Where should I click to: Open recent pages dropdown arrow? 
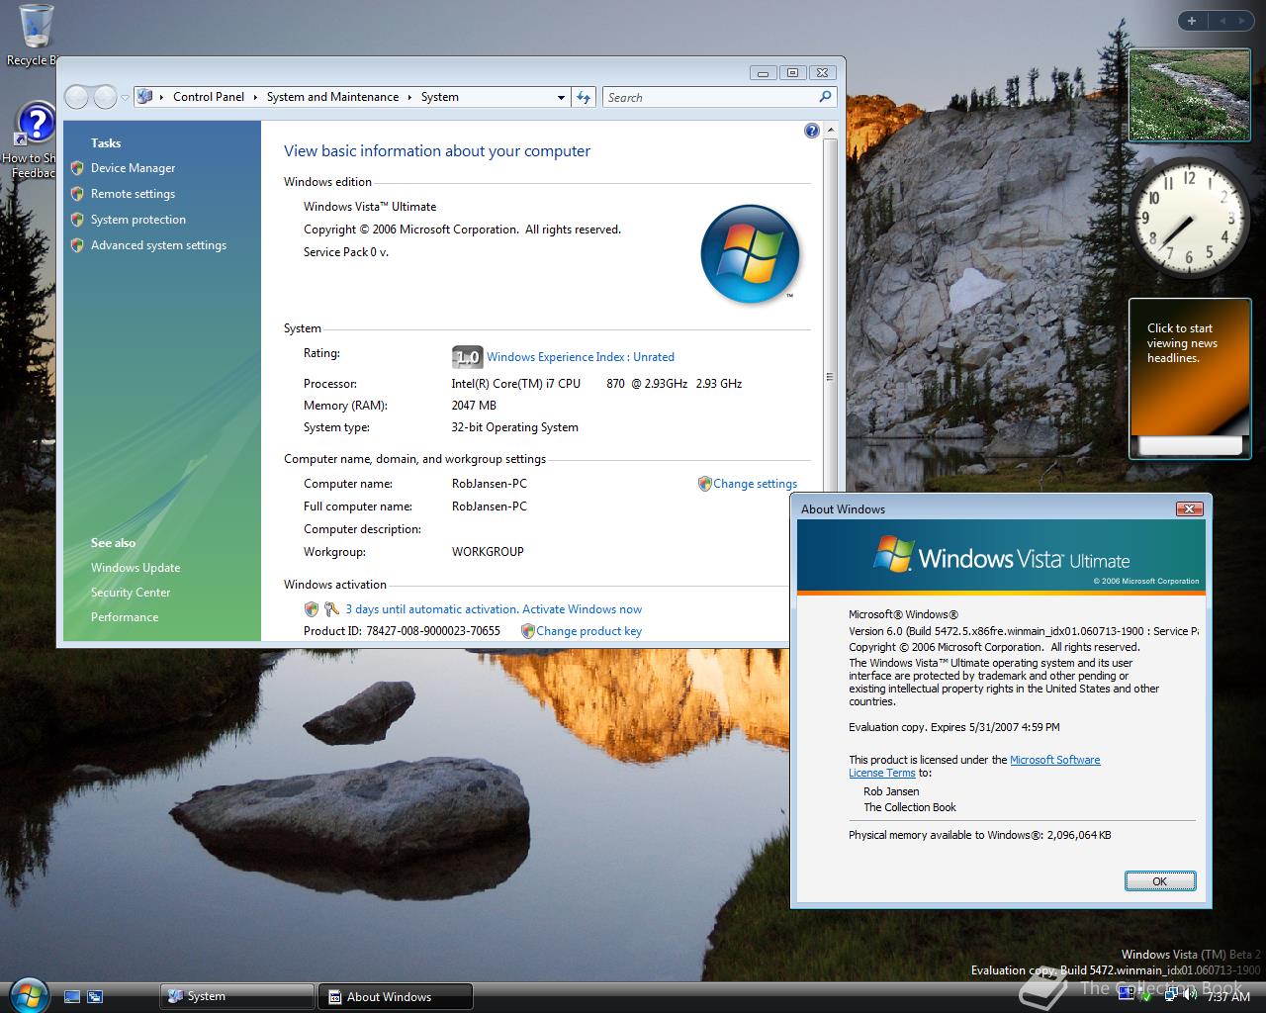coord(125,97)
